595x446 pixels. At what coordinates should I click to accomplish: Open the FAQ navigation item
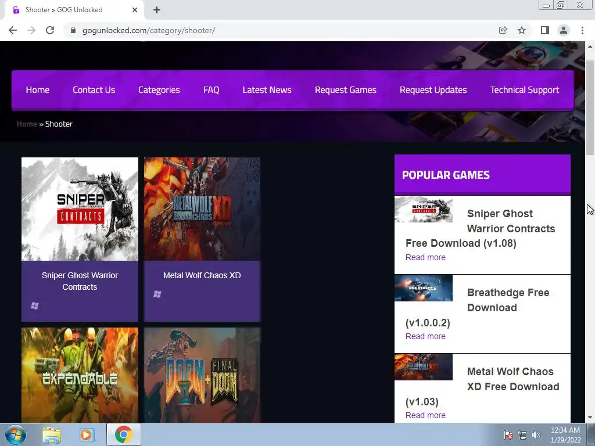[x=211, y=90]
